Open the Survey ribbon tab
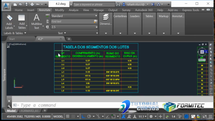Screen dimensions: 215x121 coord(126,10)
